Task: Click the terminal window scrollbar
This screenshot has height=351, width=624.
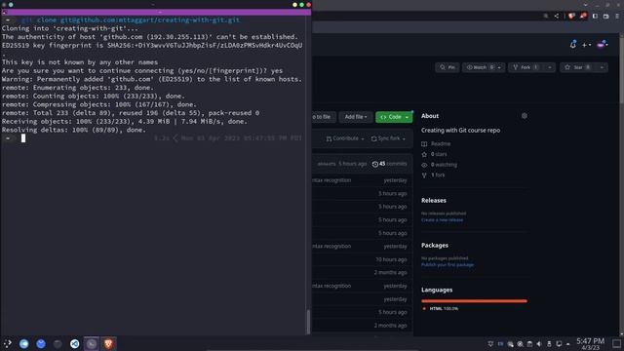Action: [308, 322]
